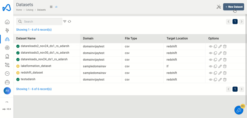This screenshot has height=118, width=247.
Task: Open the tools wrench icon near New Dataset
Action: 219,7
